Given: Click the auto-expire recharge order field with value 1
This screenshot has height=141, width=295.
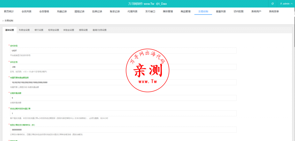Looking at the screenshot, I should [123, 113].
